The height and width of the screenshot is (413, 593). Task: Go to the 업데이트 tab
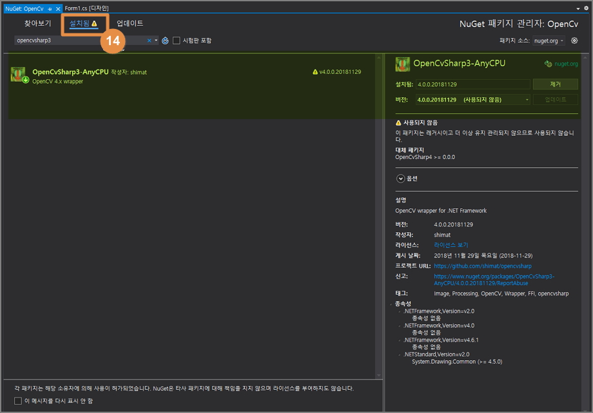pyautogui.click(x=130, y=23)
